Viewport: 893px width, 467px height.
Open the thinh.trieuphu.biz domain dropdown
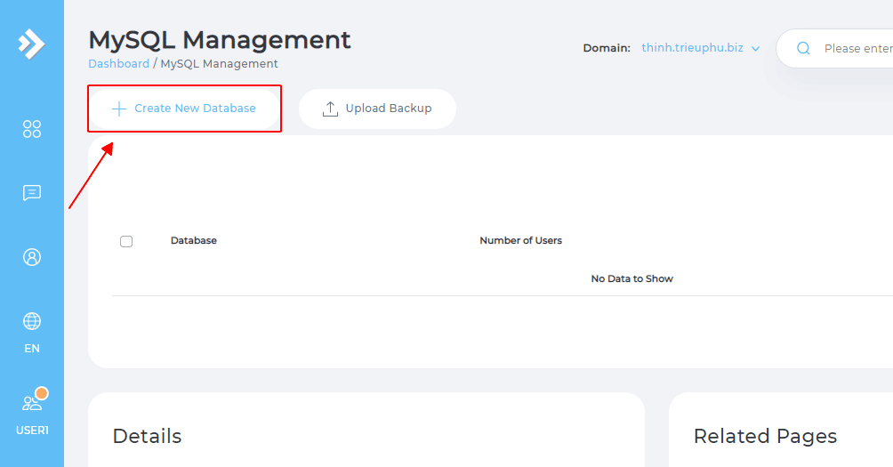tap(692, 48)
